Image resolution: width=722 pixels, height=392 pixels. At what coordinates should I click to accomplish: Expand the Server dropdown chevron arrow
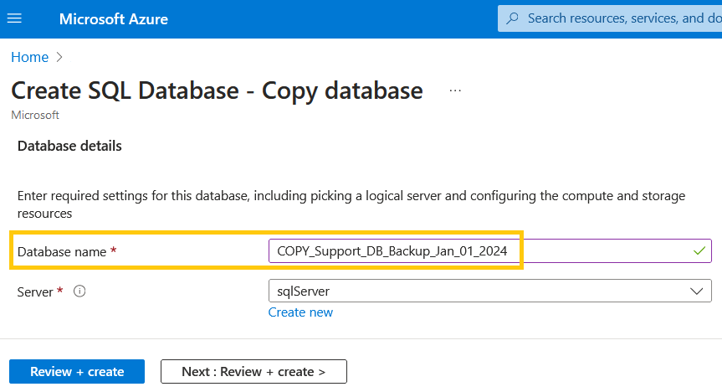pyautogui.click(x=696, y=291)
